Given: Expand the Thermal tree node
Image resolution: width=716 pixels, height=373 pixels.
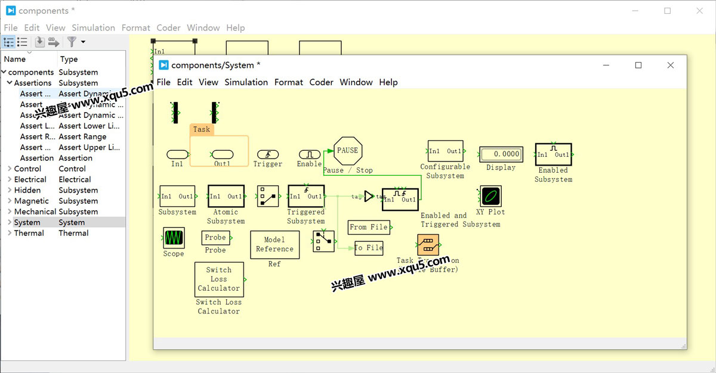Looking at the screenshot, I should 10,233.
